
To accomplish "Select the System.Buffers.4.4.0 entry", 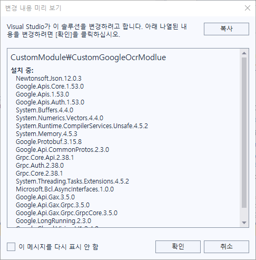I will click(44, 110).
